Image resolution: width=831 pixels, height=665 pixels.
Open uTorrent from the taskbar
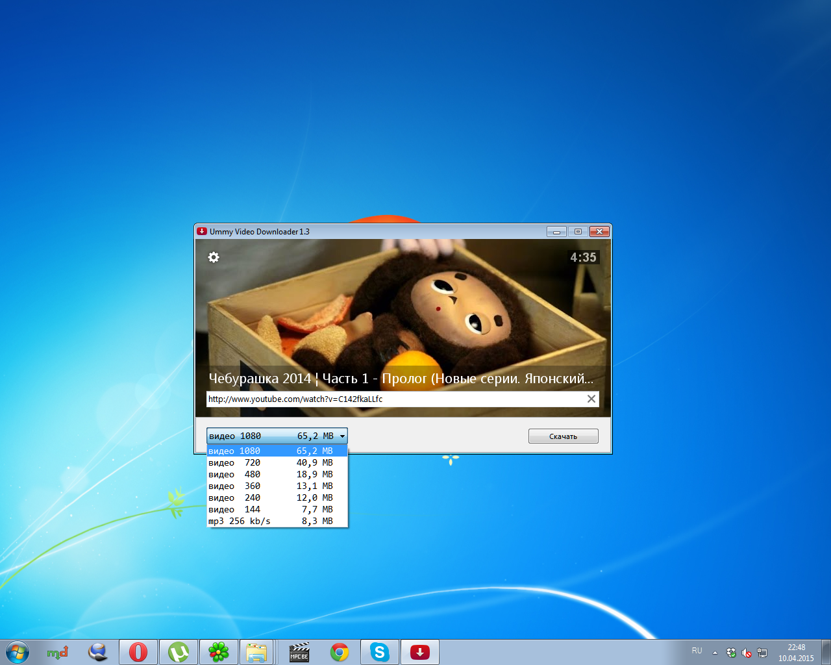click(x=179, y=652)
